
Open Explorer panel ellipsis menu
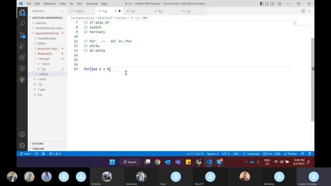(62, 11)
